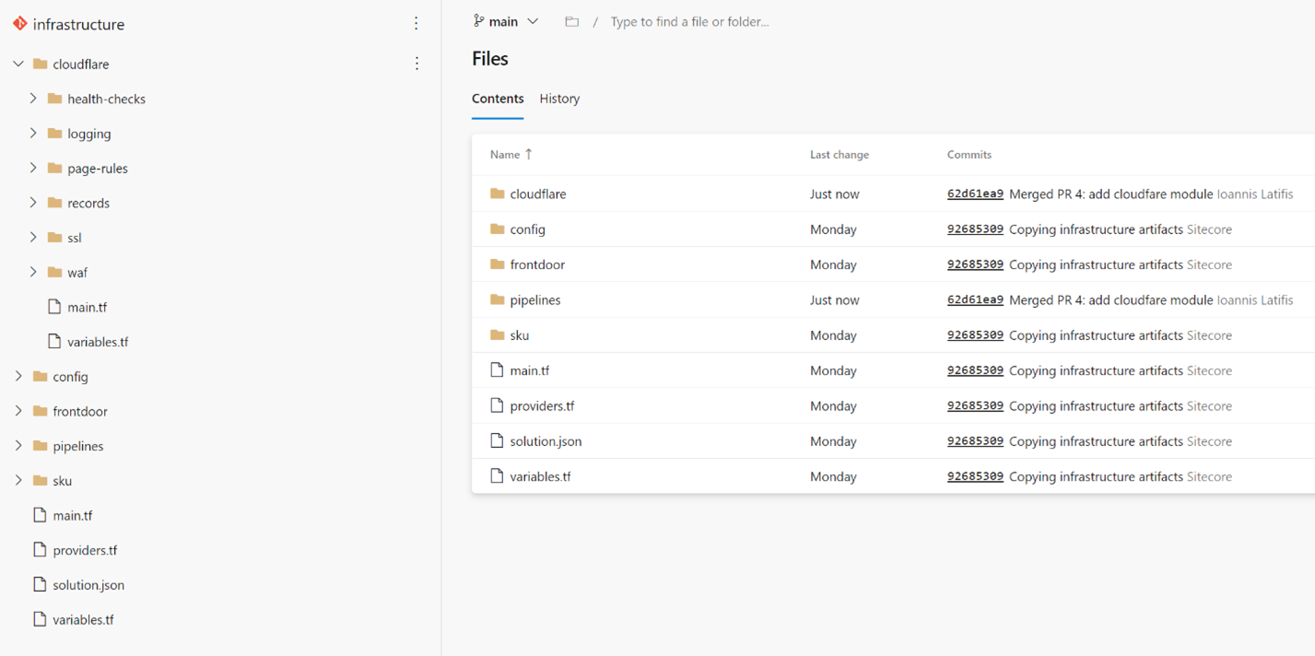Open commit 92685309 in the config row
The image size is (1315, 656).
[975, 229]
